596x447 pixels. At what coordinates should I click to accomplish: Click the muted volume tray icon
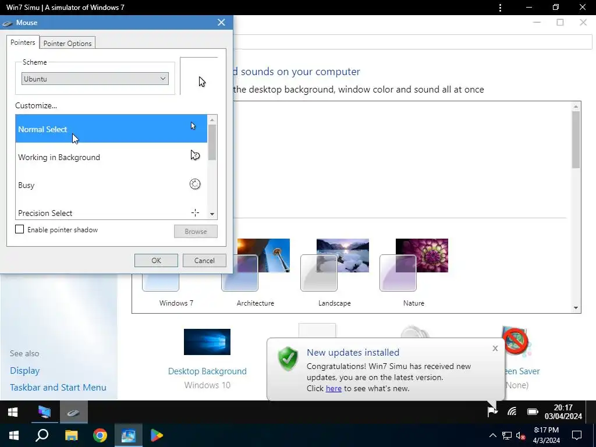(x=521, y=435)
